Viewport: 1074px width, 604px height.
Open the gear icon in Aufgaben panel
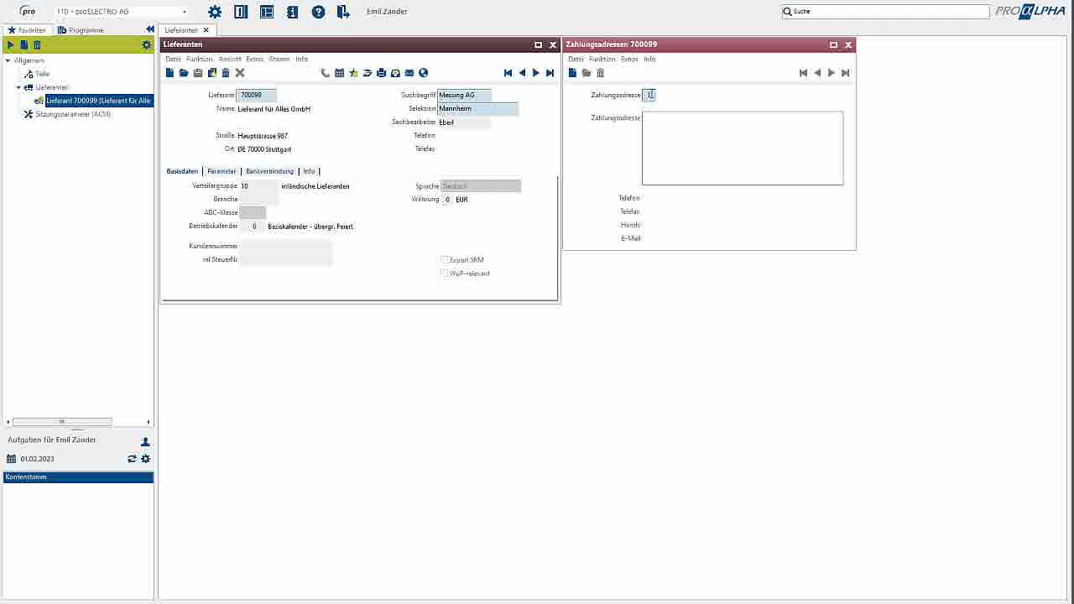click(145, 459)
